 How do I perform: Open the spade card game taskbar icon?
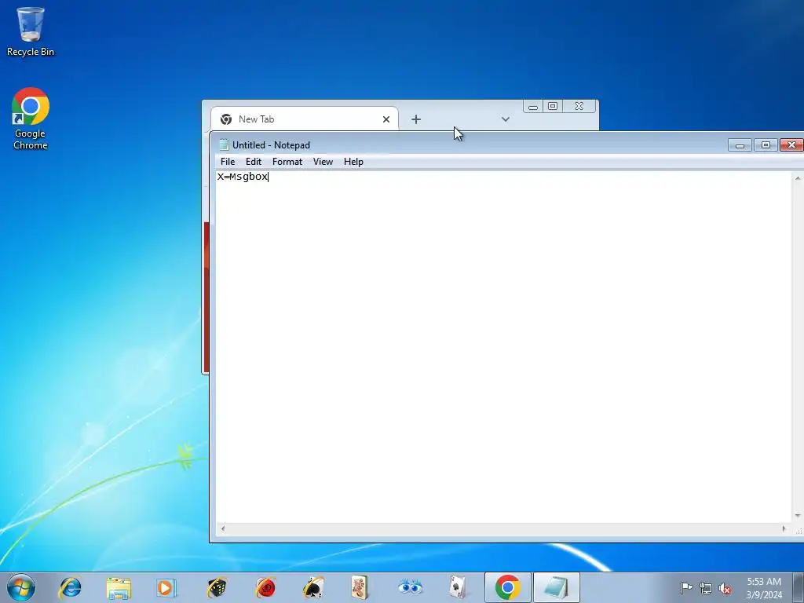point(313,587)
